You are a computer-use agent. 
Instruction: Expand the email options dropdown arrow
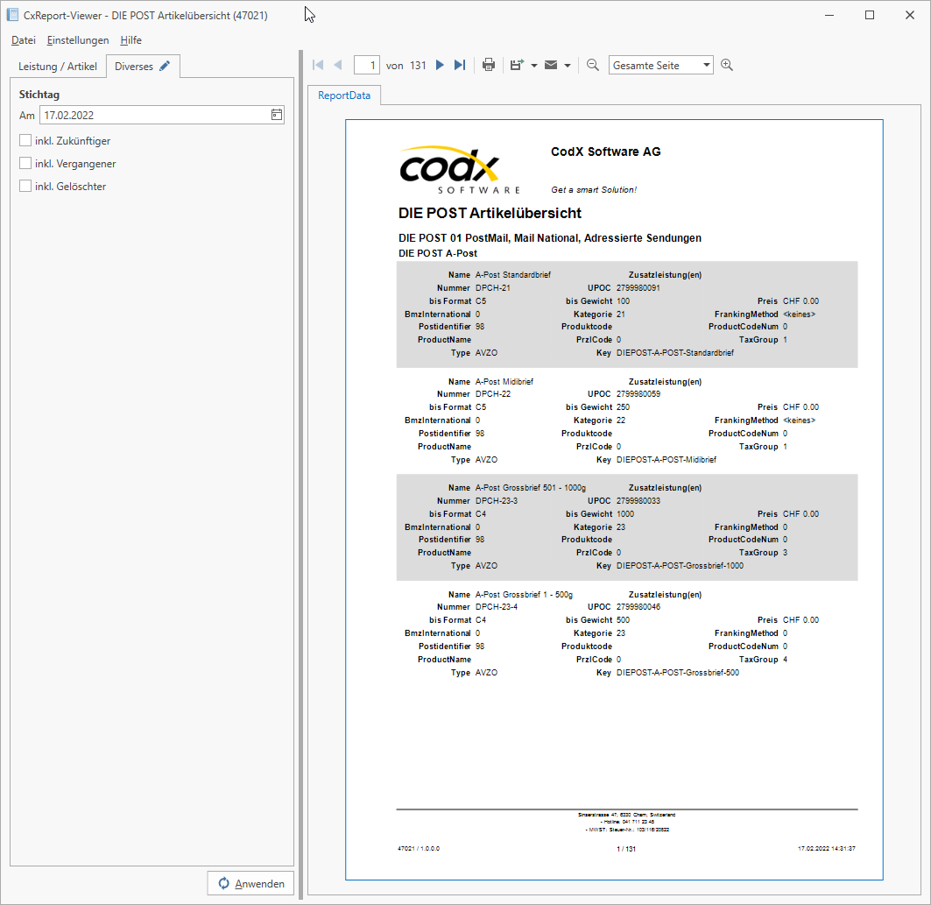click(568, 66)
